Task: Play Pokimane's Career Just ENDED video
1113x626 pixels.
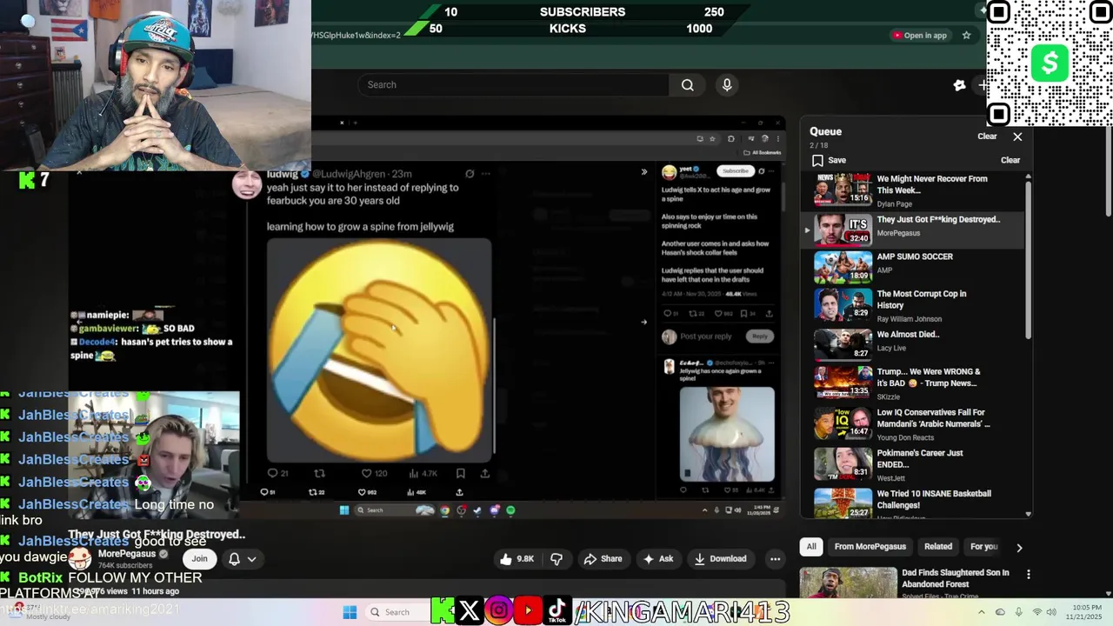Action: click(x=912, y=463)
